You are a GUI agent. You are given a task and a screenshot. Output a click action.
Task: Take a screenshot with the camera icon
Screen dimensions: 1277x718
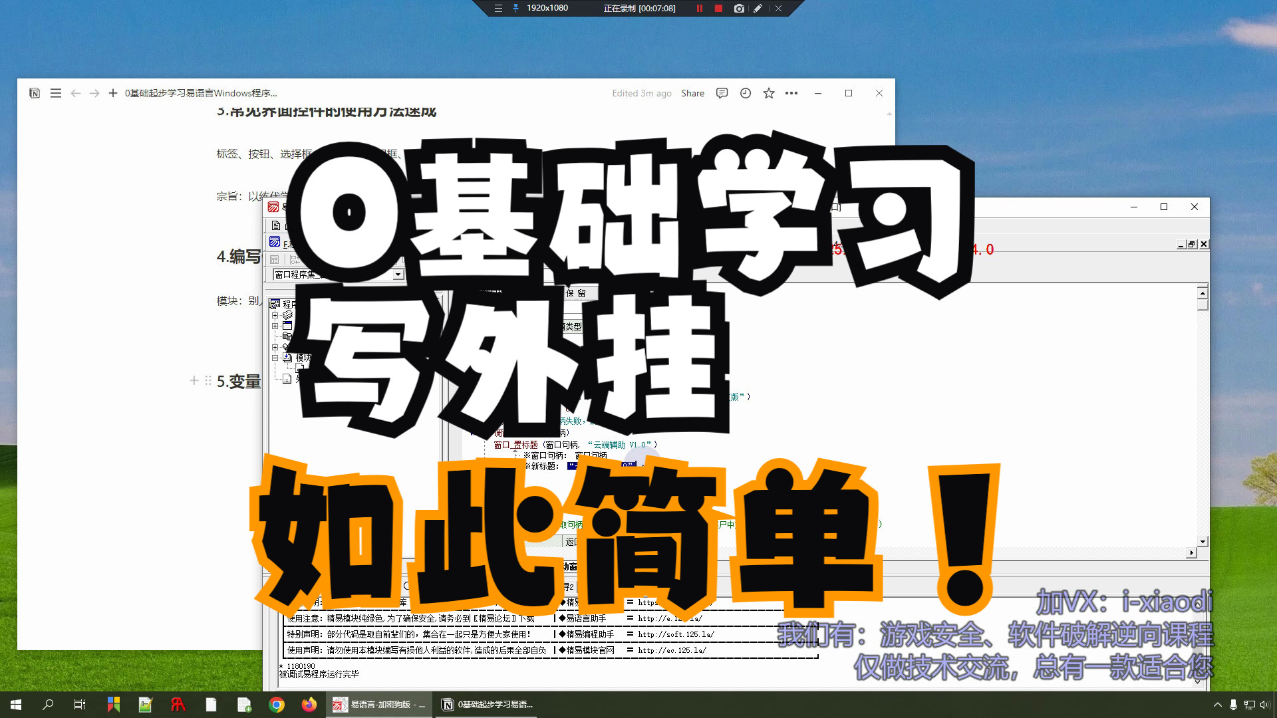pos(739,9)
